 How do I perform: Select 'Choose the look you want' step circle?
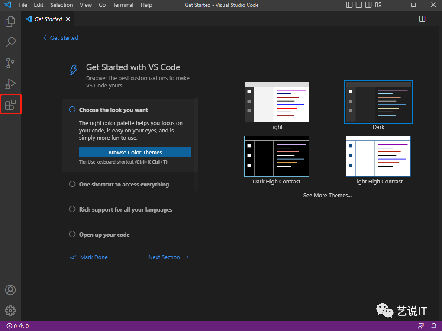(x=72, y=109)
